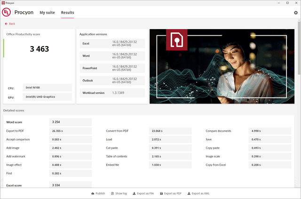
Task: Click the overall score 3 463
Action: (40, 49)
